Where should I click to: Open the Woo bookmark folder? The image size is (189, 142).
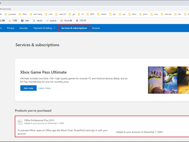point(132,14)
